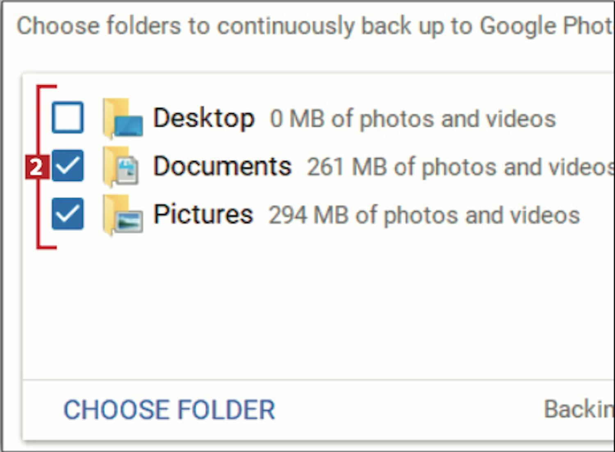This screenshot has width=615, height=452.
Task: Click the Google Photos words in the heading
Action: point(547,26)
